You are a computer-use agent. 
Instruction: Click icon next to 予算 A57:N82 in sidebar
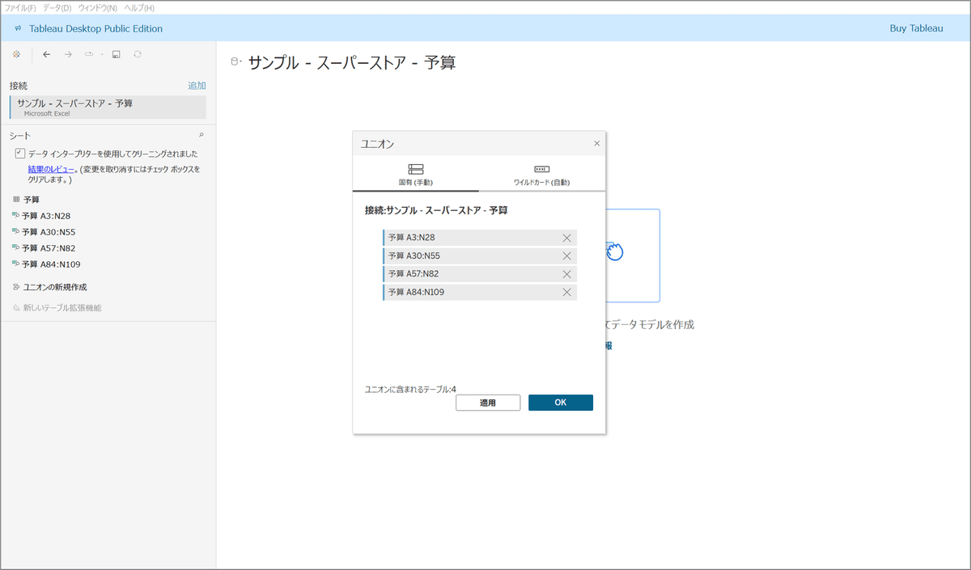coord(16,247)
